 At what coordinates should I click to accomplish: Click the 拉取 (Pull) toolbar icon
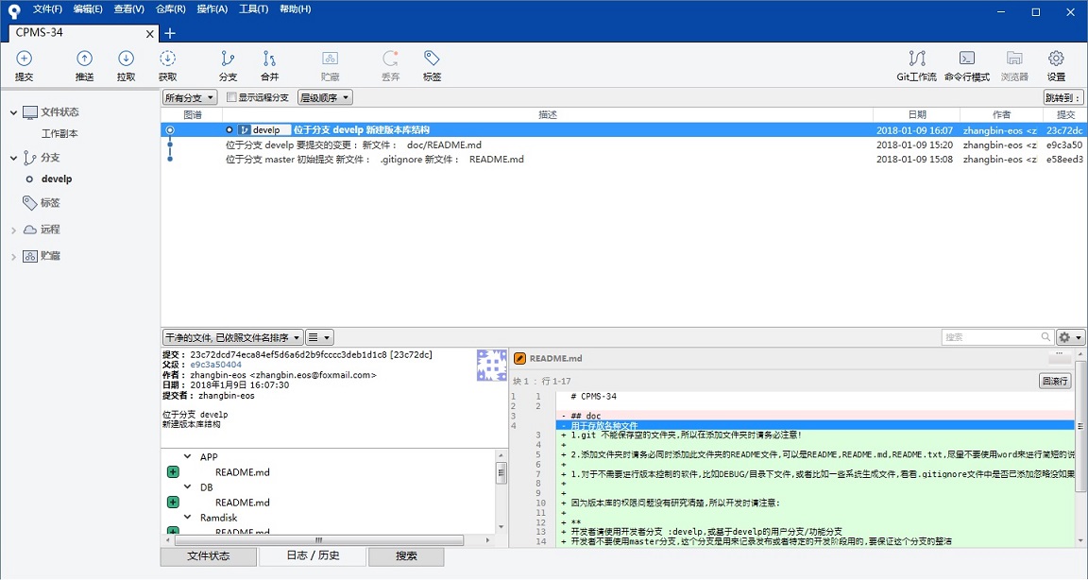click(x=126, y=65)
